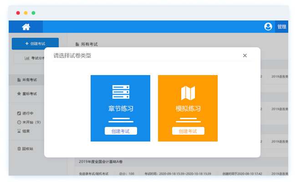The image size is (296, 182).
Task: Click 创建考试 under 章节练习
Action: click(121, 131)
